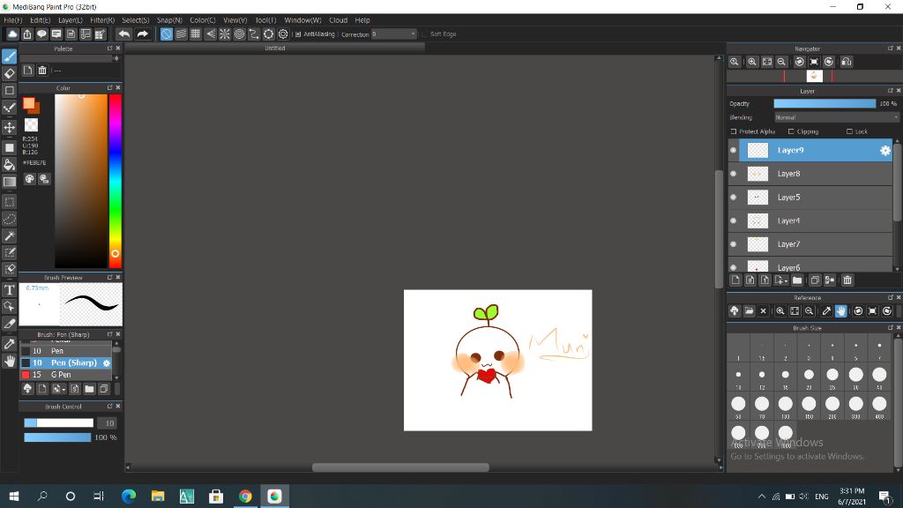The width and height of the screenshot is (903, 508).
Task: Show hidden system tray icons chevron
Action: [761, 497]
